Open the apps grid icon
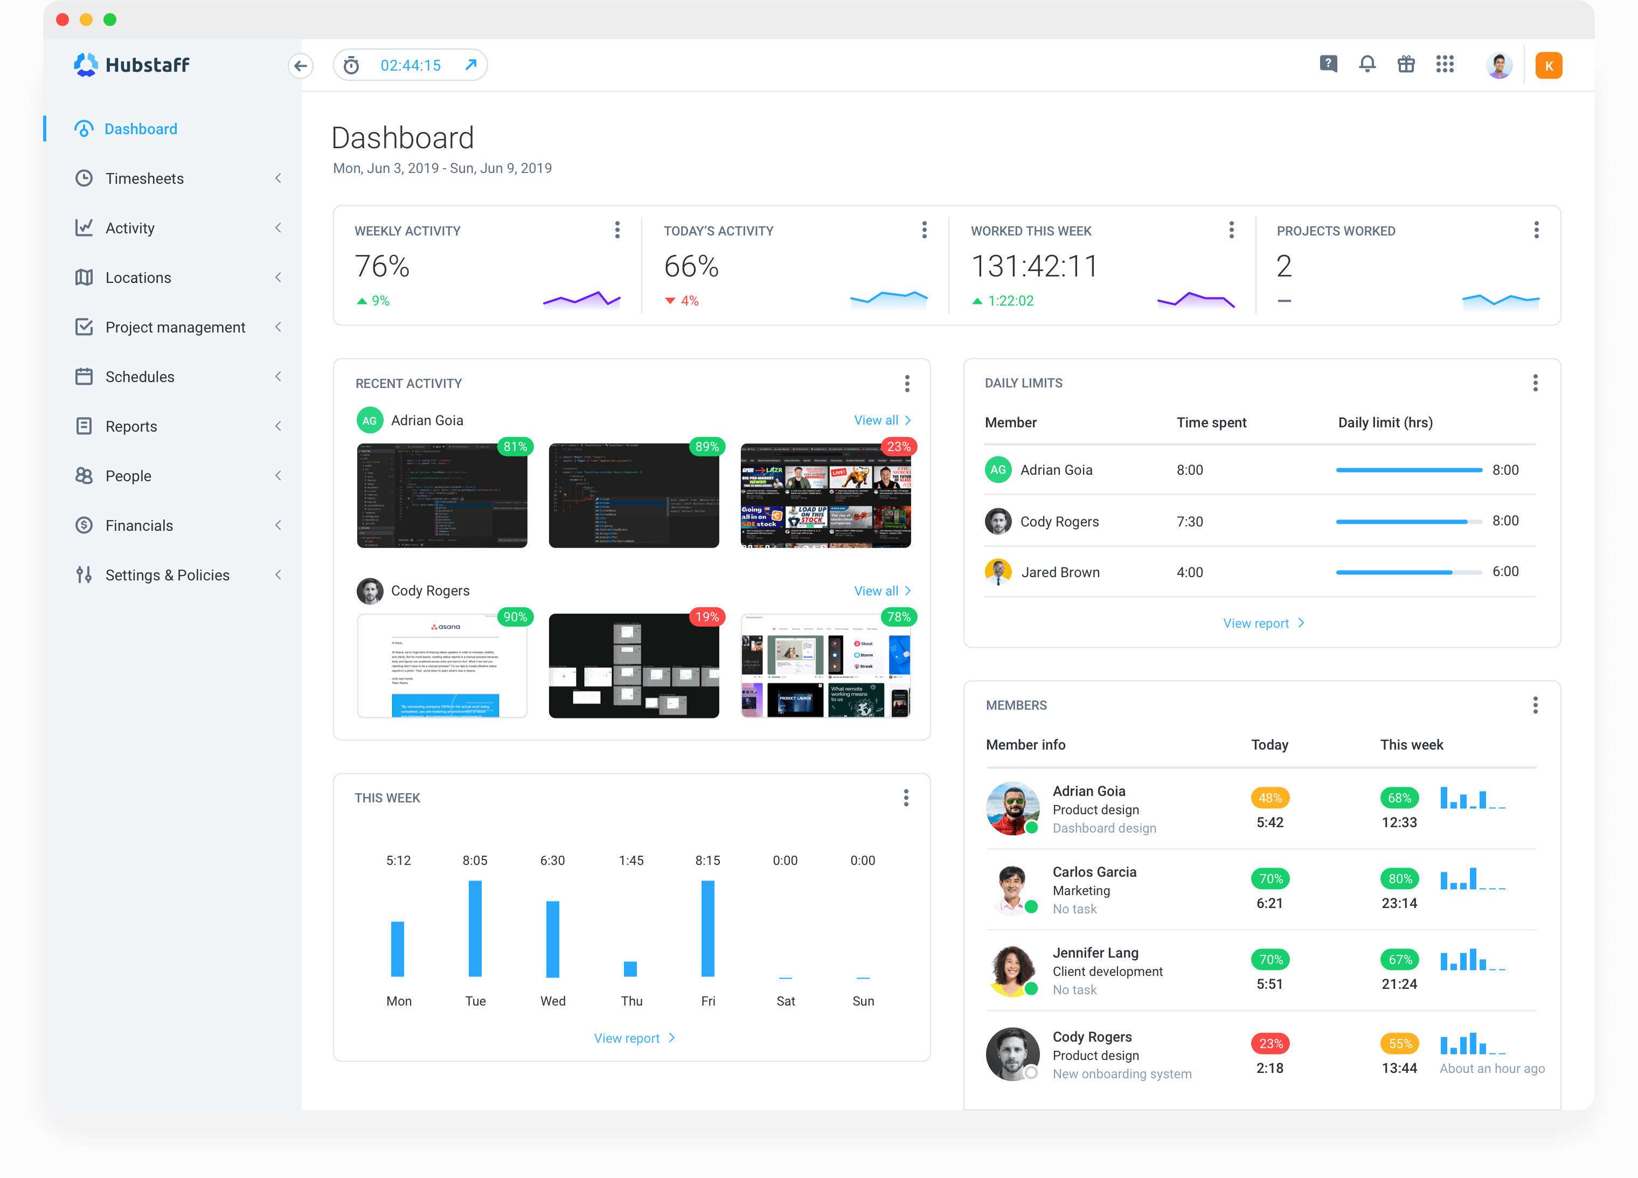Viewport: 1638px width, 1178px height. (1445, 64)
